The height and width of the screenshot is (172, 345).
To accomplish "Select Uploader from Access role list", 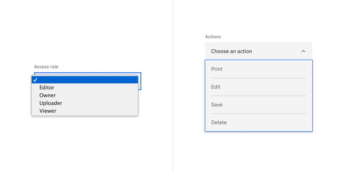I will (x=51, y=103).
